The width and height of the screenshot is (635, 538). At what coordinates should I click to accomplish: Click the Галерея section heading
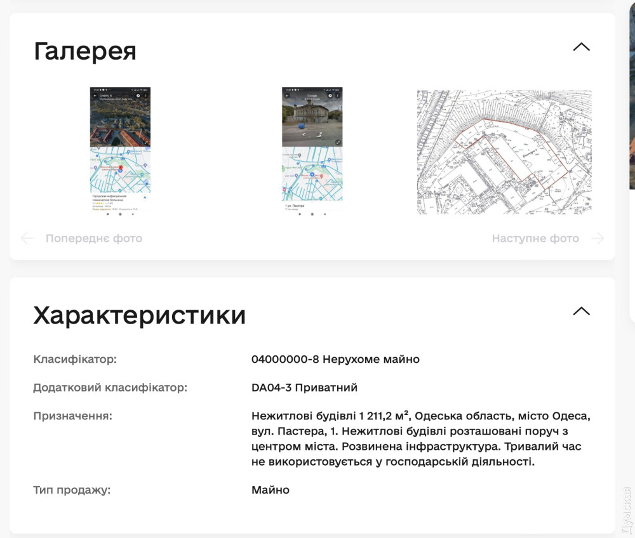(85, 51)
